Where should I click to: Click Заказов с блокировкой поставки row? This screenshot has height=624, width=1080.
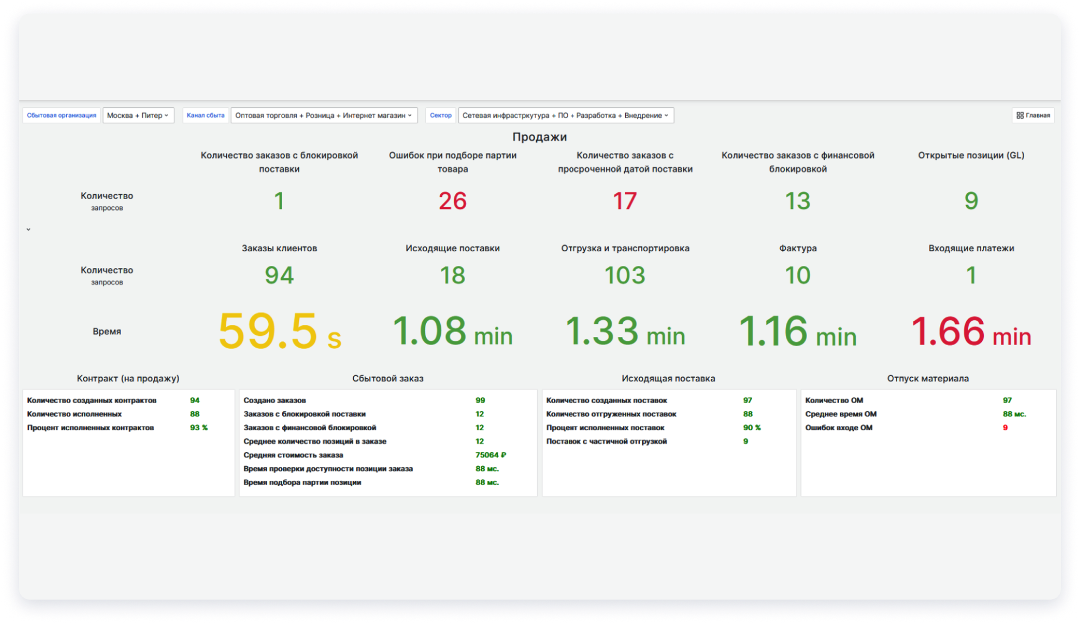(388, 413)
